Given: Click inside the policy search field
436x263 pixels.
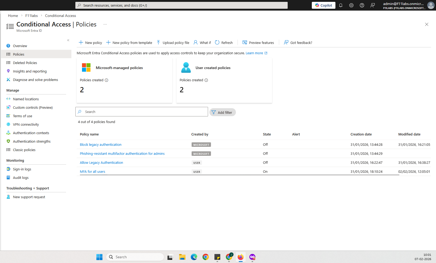Looking at the screenshot, I should click(141, 111).
